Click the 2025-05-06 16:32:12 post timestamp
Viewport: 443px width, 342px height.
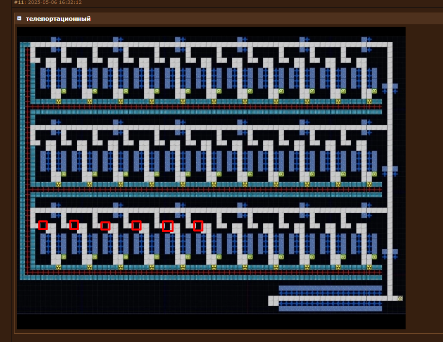[55, 2]
